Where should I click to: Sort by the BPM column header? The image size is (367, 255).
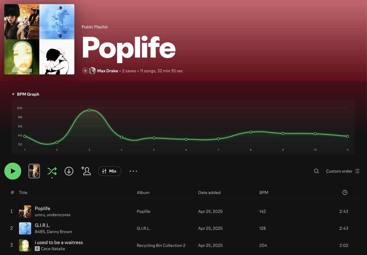[x=264, y=193]
